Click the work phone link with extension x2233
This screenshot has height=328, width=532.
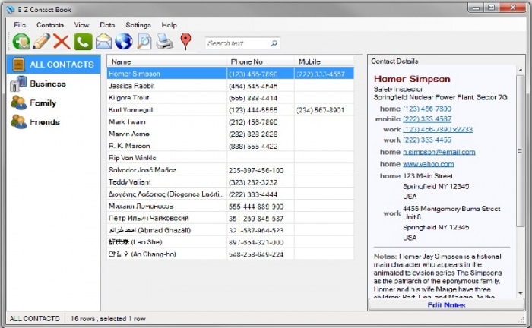point(438,129)
